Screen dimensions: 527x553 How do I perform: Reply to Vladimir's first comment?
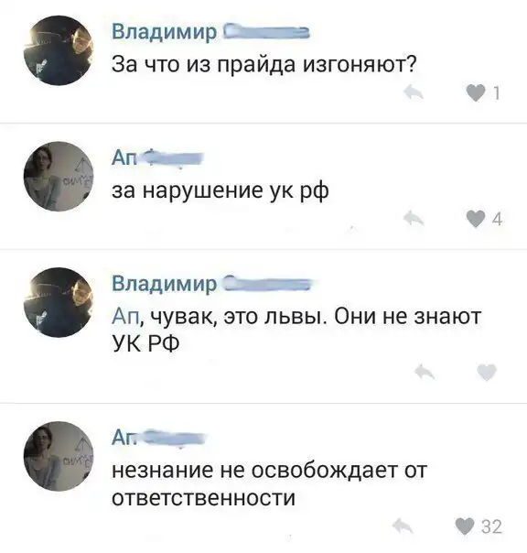(414, 92)
